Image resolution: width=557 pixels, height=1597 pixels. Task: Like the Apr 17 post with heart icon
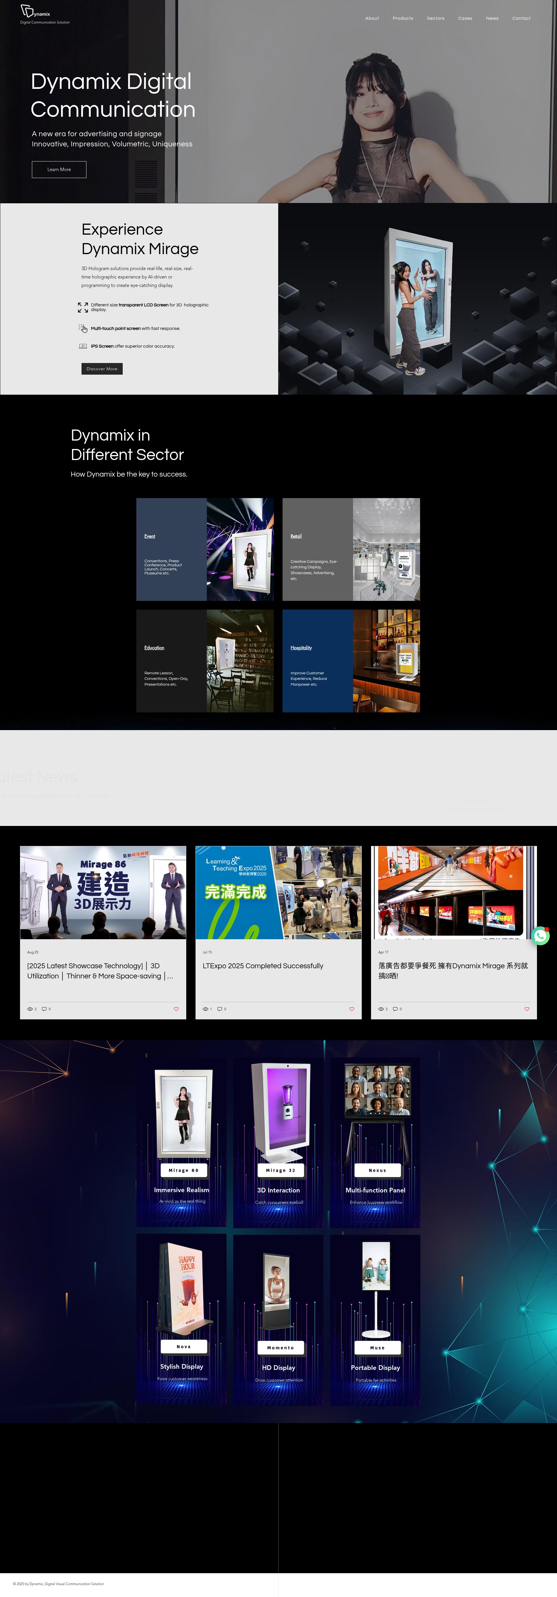[527, 1009]
